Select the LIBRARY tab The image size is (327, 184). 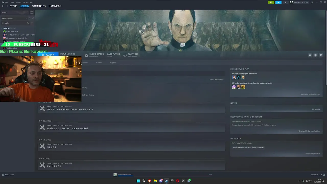click(25, 6)
